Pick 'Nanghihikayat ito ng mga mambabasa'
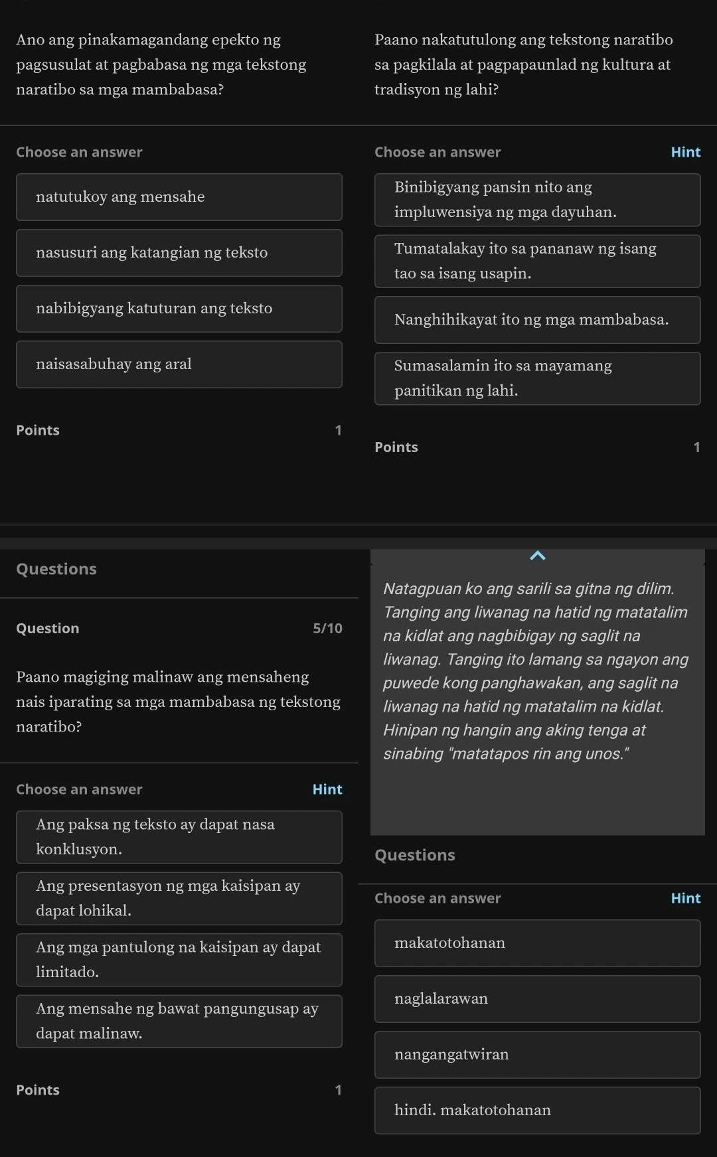This screenshot has height=1157, width=717. point(537,320)
